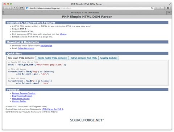Image resolution: width=174 pixels, height=132 pixels.
Task: Open the Sourceforge download link
Action: point(46,45)
